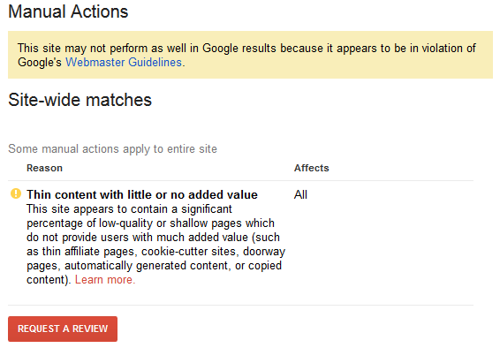Follow the red Learn more link
The image size is (500, 348).
(105, 280)
